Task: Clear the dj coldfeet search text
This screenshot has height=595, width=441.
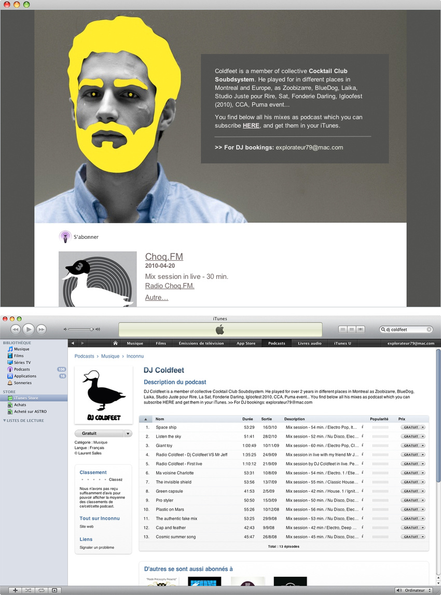Action: click(x=429, y=329)
